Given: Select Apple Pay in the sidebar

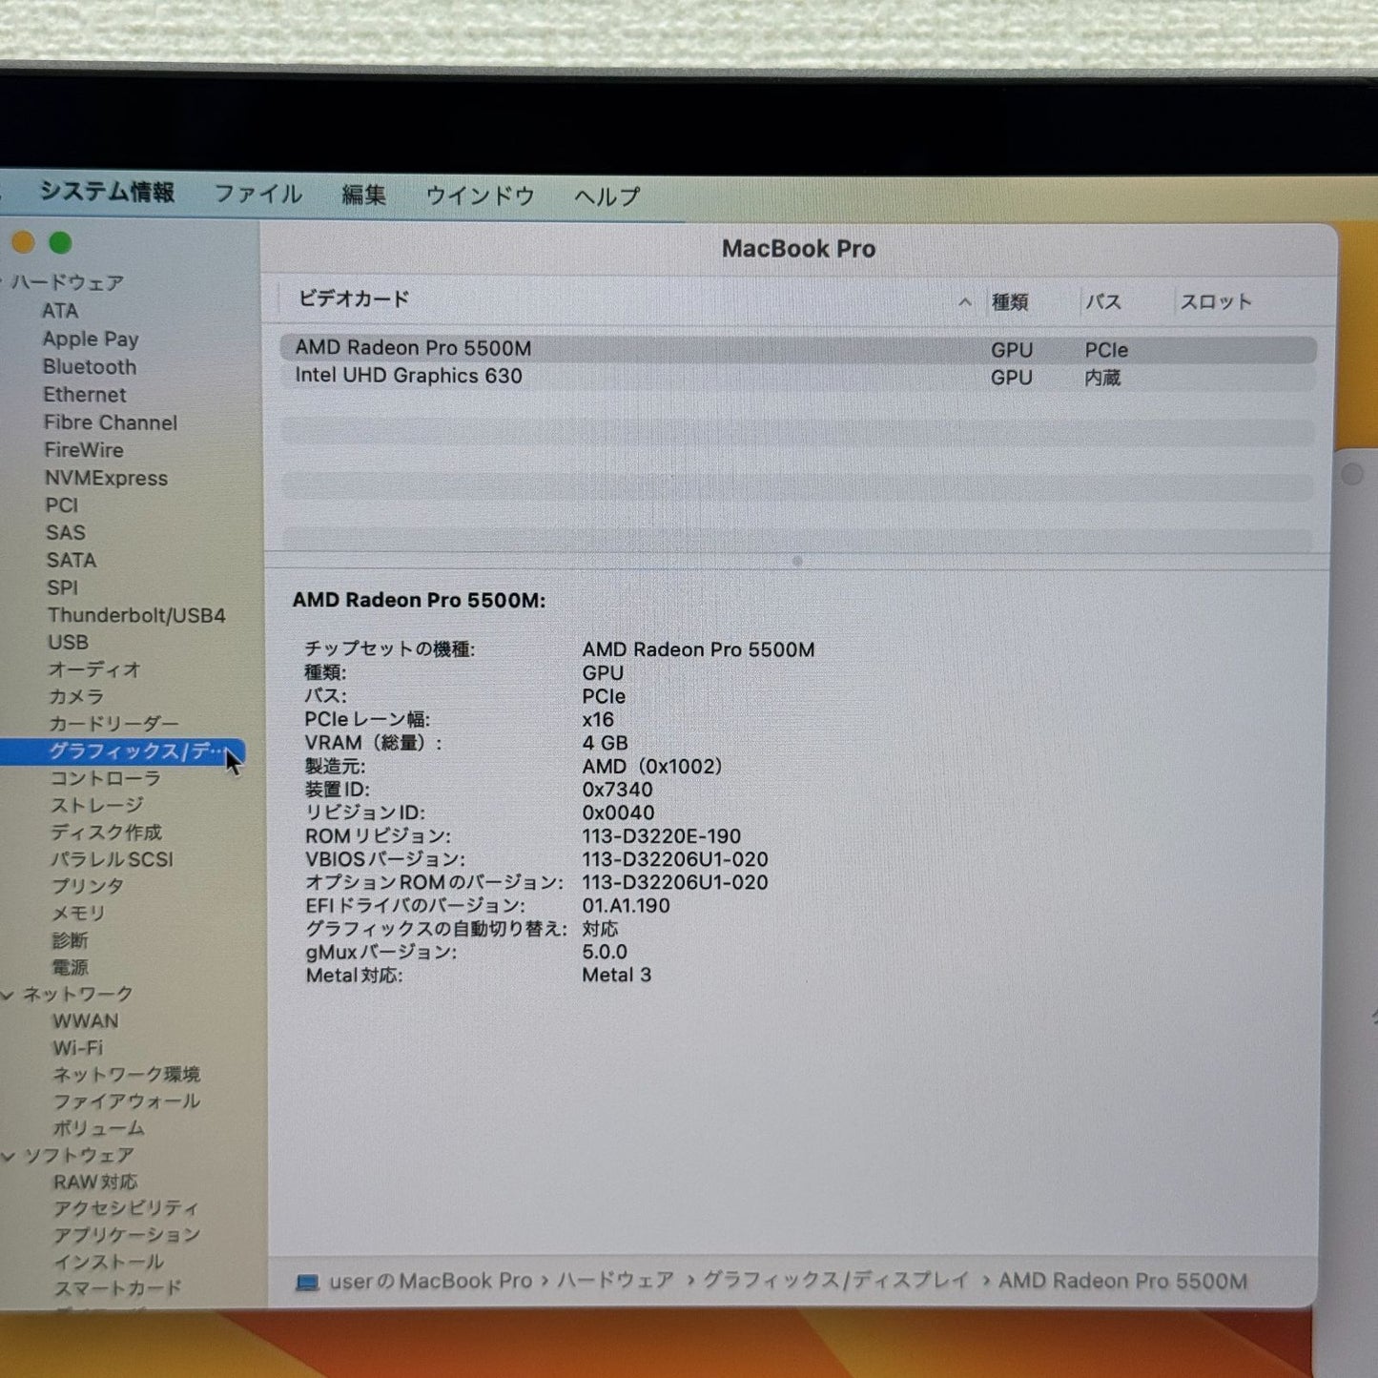Looking at the screenshot, I should 91,339.
